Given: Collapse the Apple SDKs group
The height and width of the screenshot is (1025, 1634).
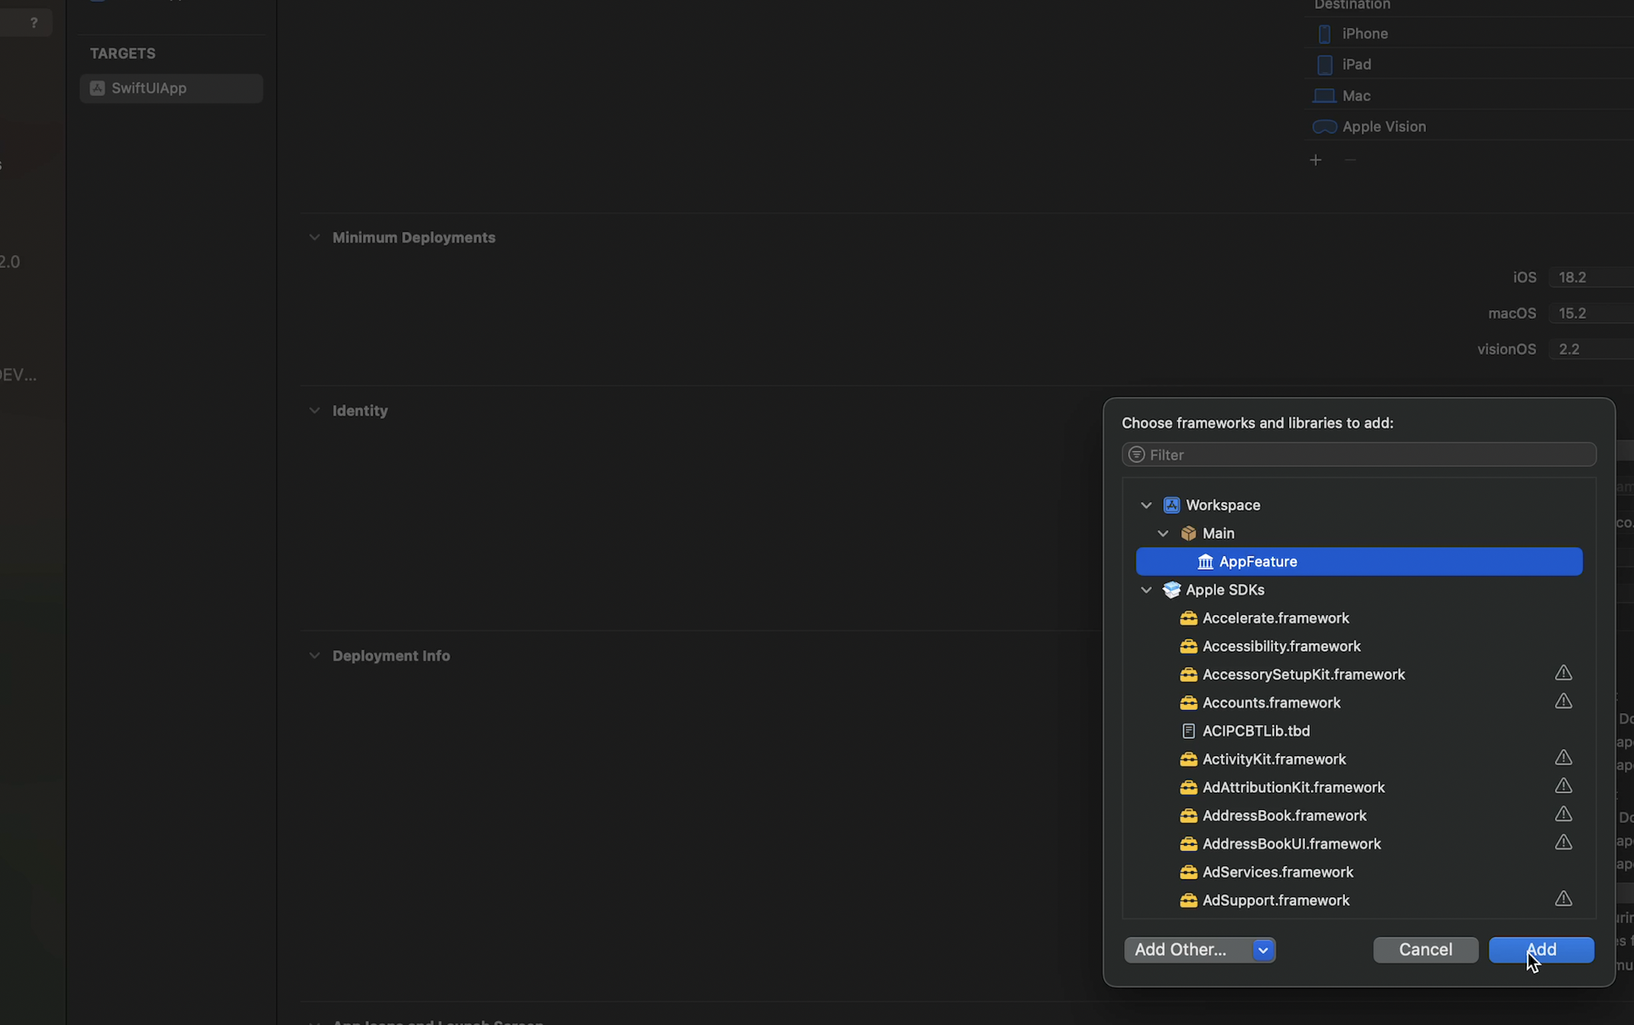Looking at the screenshot, I should point(1146,590).
